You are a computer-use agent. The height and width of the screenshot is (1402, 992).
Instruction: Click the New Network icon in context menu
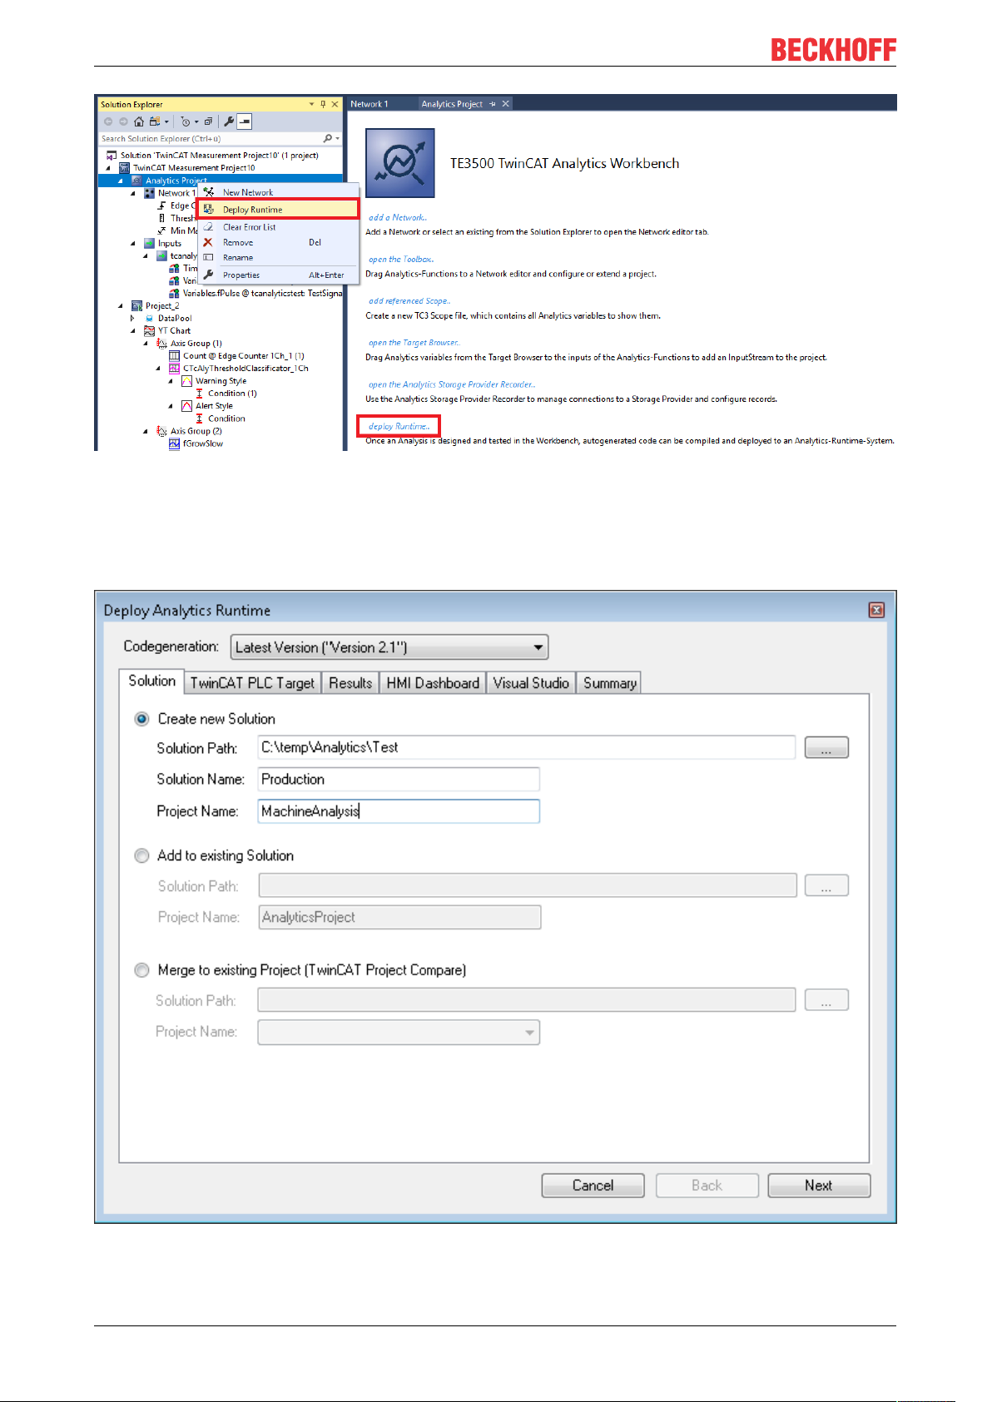209,192
